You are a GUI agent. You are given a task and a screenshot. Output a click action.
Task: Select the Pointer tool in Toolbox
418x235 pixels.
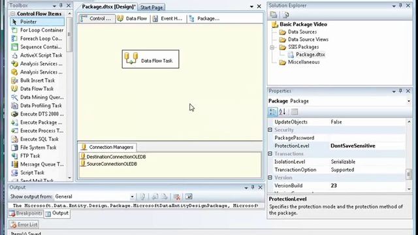(x=37, y=22)
